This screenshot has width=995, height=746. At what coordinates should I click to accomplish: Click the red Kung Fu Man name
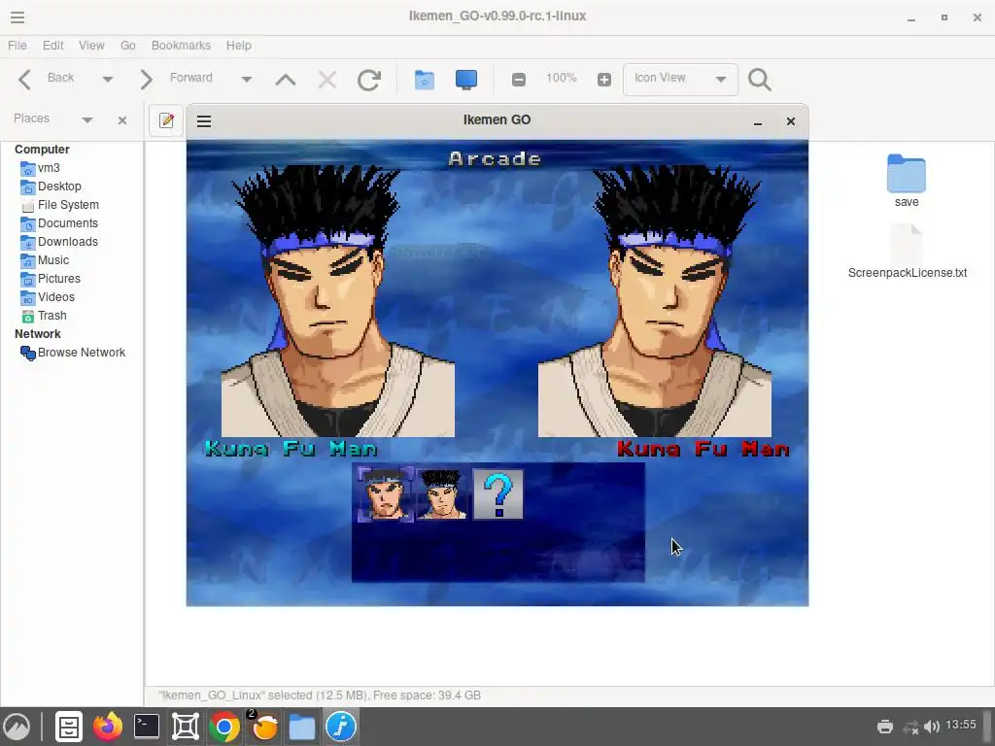[703, 449]
